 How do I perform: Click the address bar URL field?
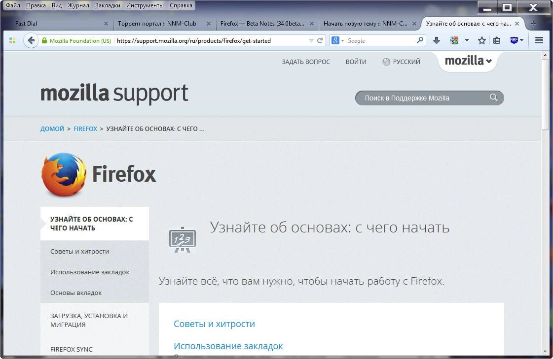[x=212, y=40]
